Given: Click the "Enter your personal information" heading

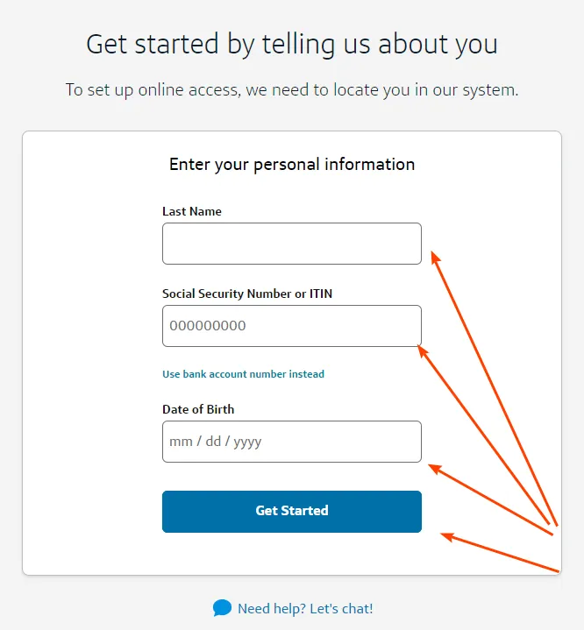Looking at the screenshot, I should point(292,165).
